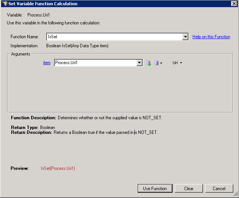Click the 'item' argument link
The width and height of the screenshot is (239, 198).
[x=47, y=63]
